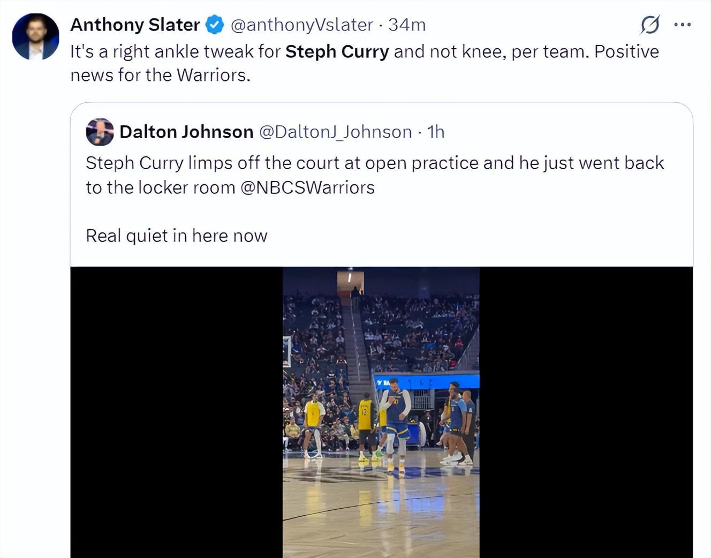Click the black area left of video
The width and height of the screenshot is (711, 558).
pyautogui.click(x=177, y=412)
